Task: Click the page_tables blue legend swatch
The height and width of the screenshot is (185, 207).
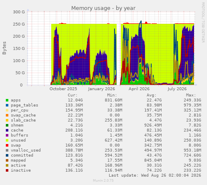Action: pyautogui.click(x=7, y=105)
